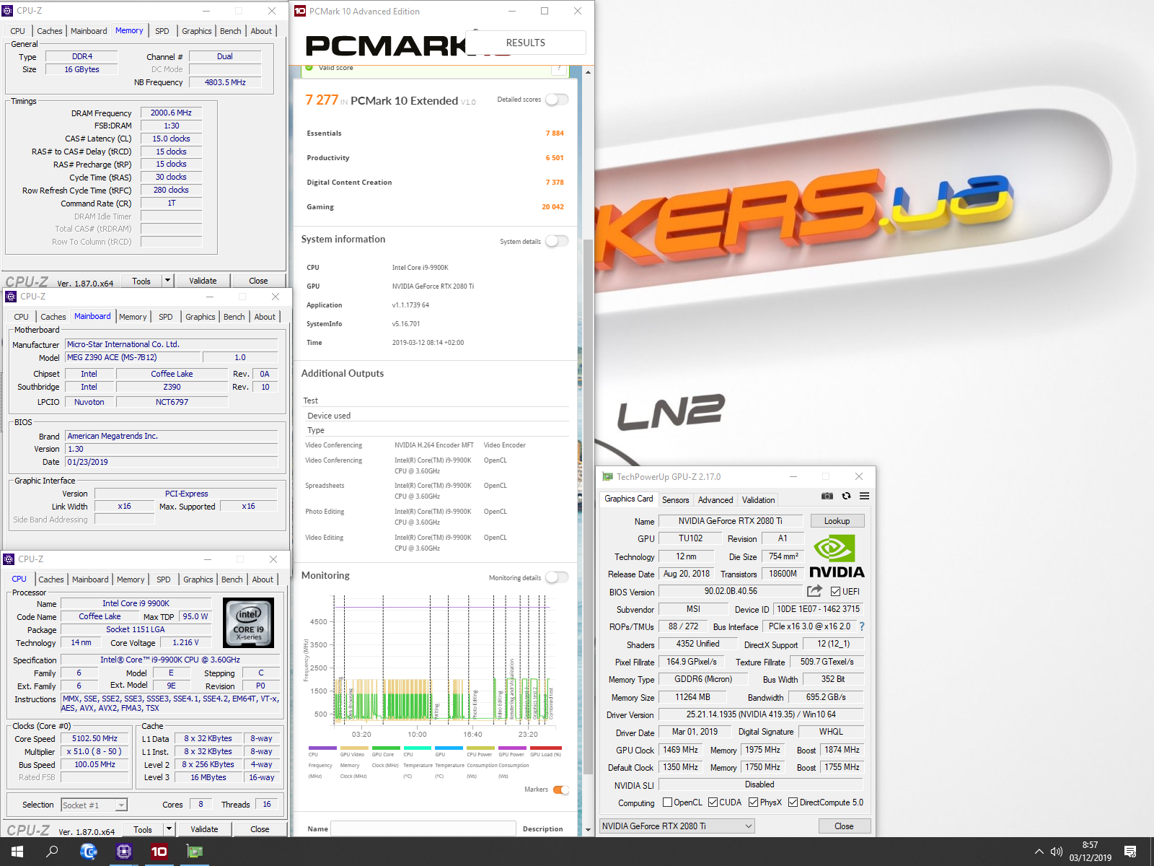Toggle CPU Frequency purple legend swatch
This screenshot has height=866, width=1154.
tap(322, 748)
